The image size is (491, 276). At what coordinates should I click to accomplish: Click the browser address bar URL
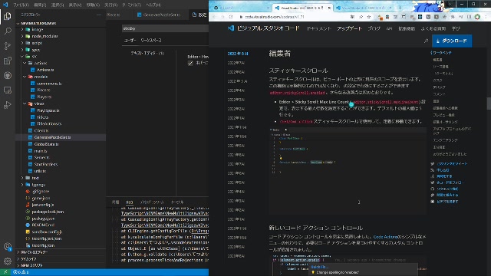click(x=275, y=17)
